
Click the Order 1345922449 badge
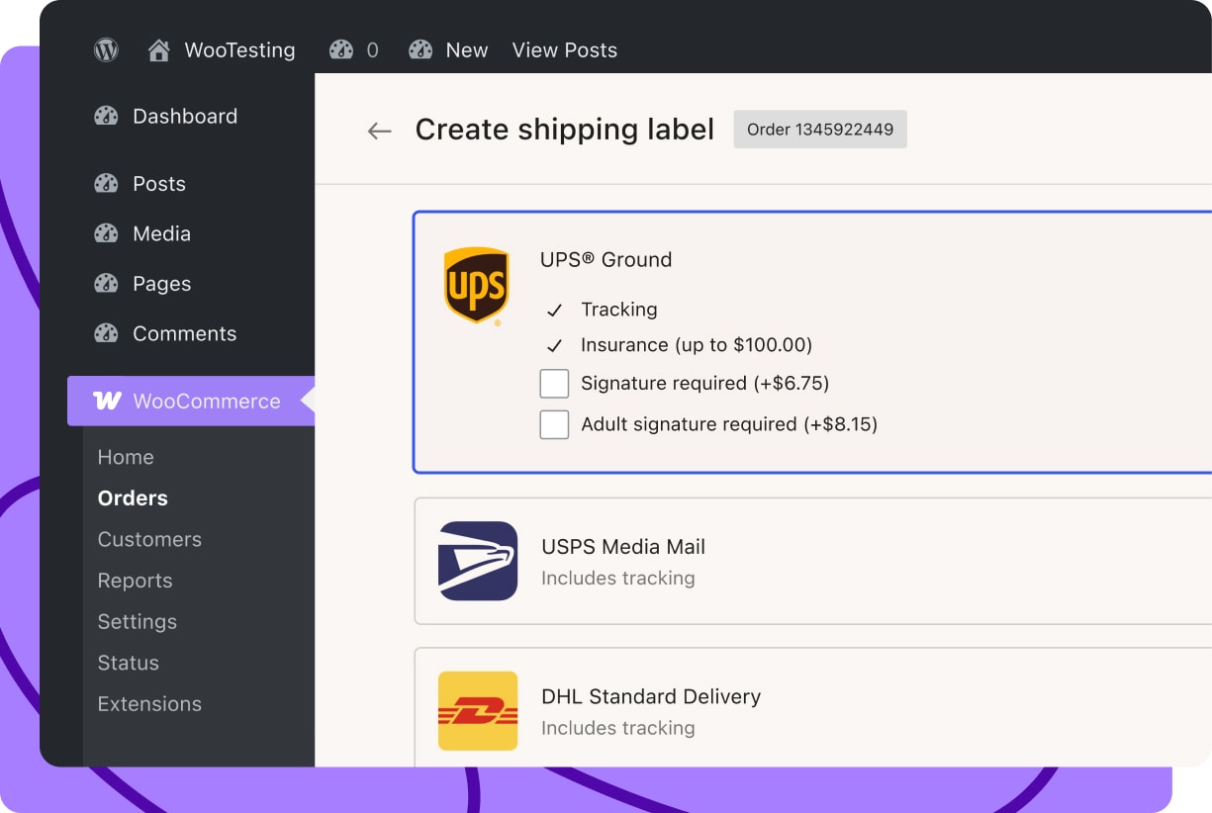819,130
